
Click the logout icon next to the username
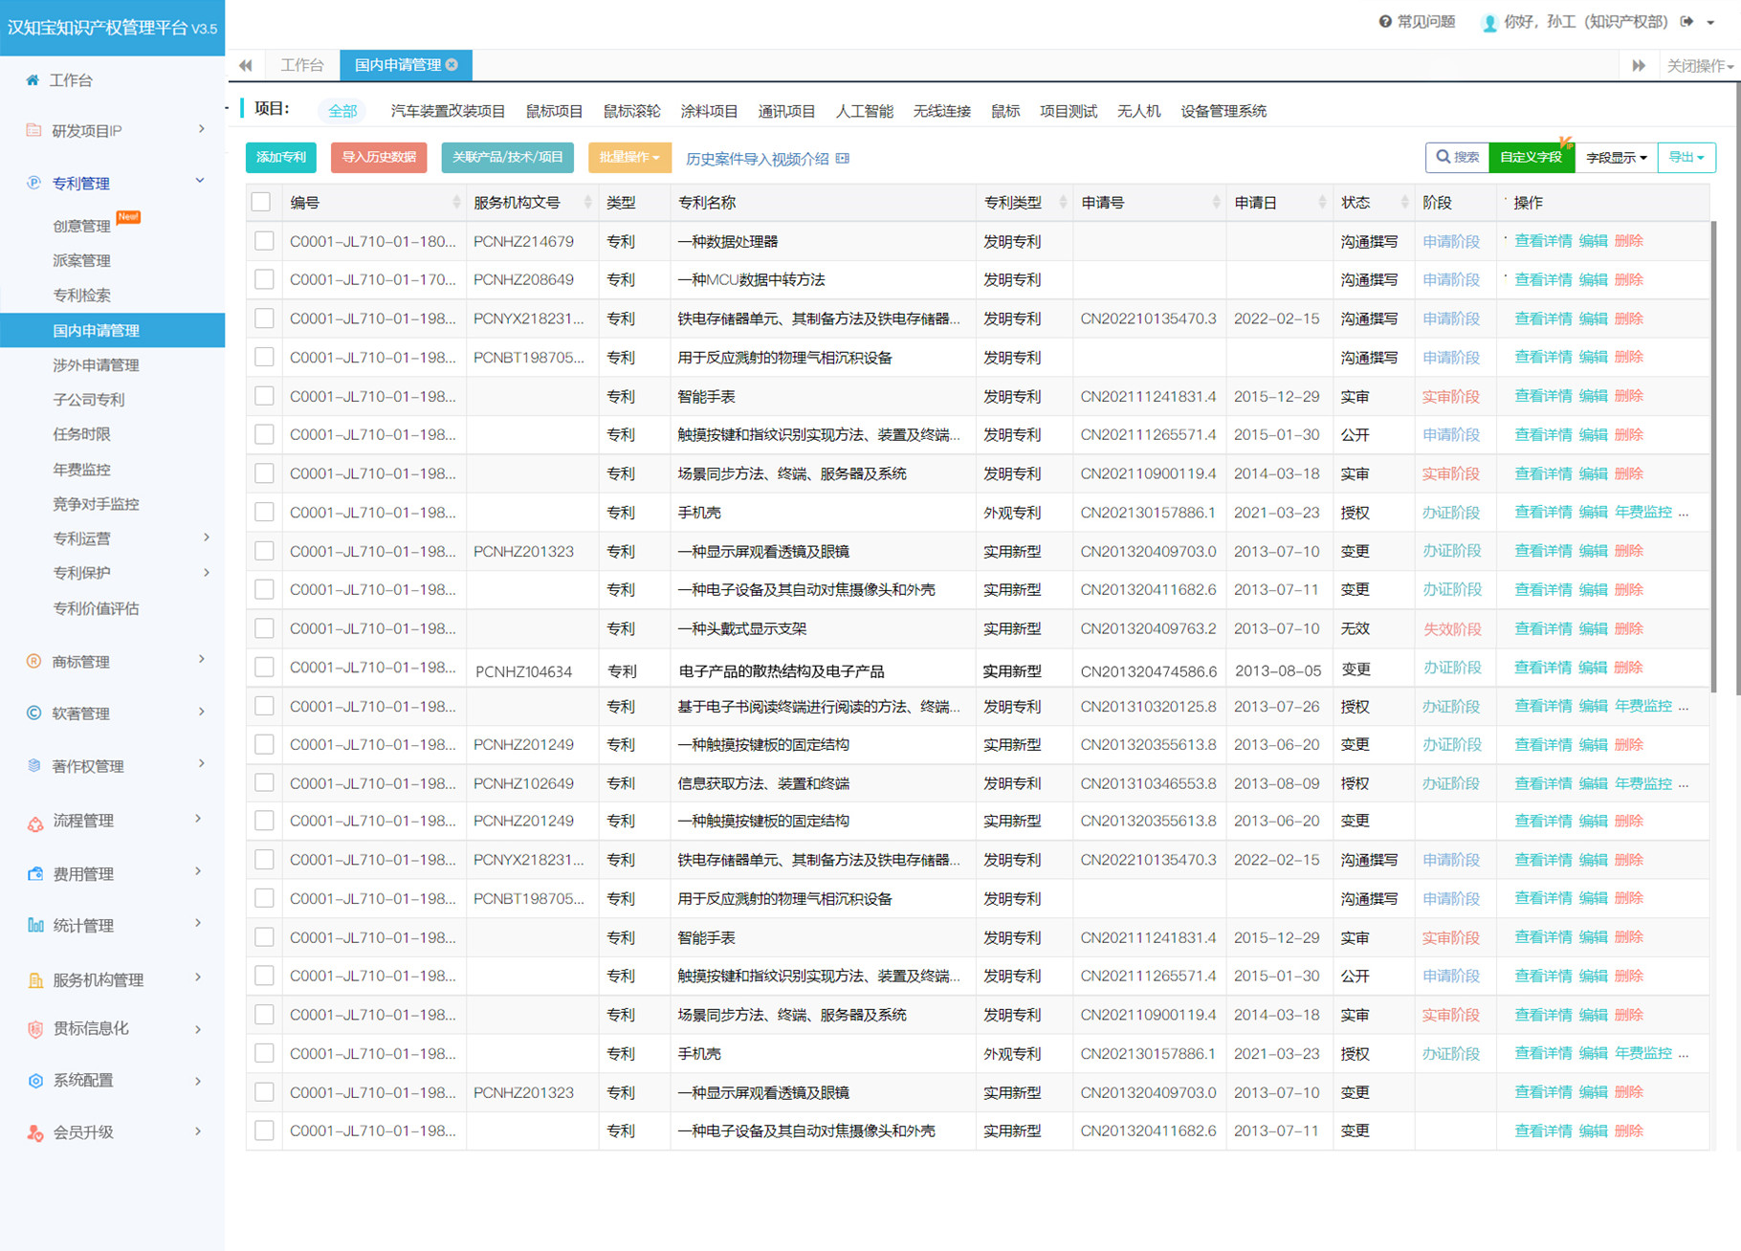pos(1686,22)
